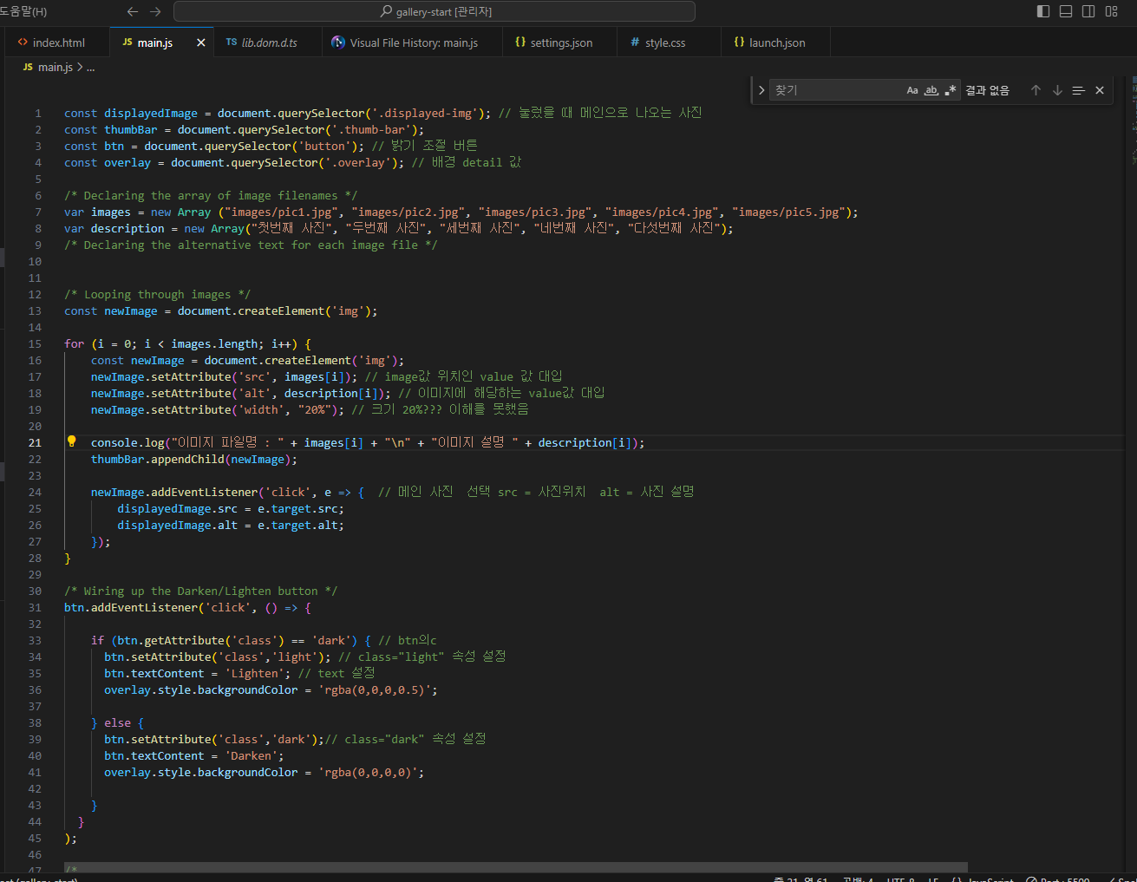Click line number 15 in the gutter

(x=35, y=344)
